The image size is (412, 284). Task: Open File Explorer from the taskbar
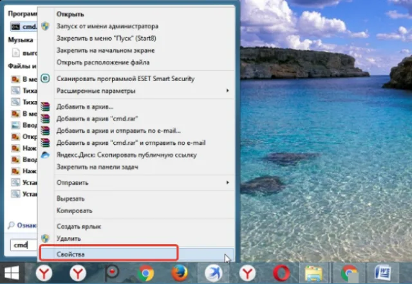click(314, 274)
